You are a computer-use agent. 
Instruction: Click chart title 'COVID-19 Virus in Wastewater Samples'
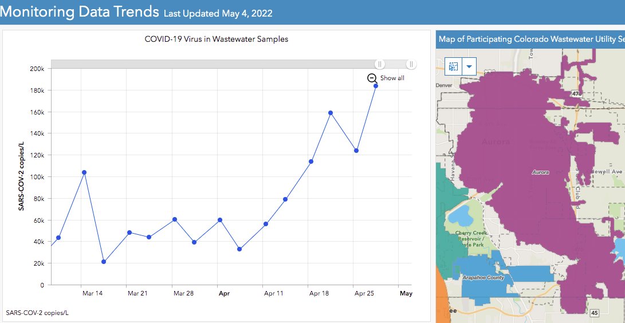pos(217,39)
